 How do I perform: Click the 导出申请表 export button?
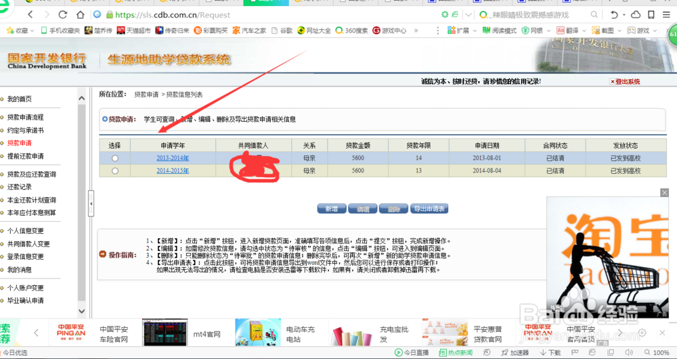point(429,209)
